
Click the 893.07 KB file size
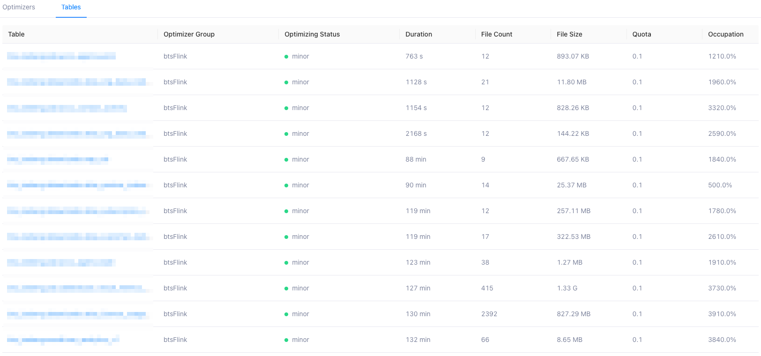click(573, 56)
